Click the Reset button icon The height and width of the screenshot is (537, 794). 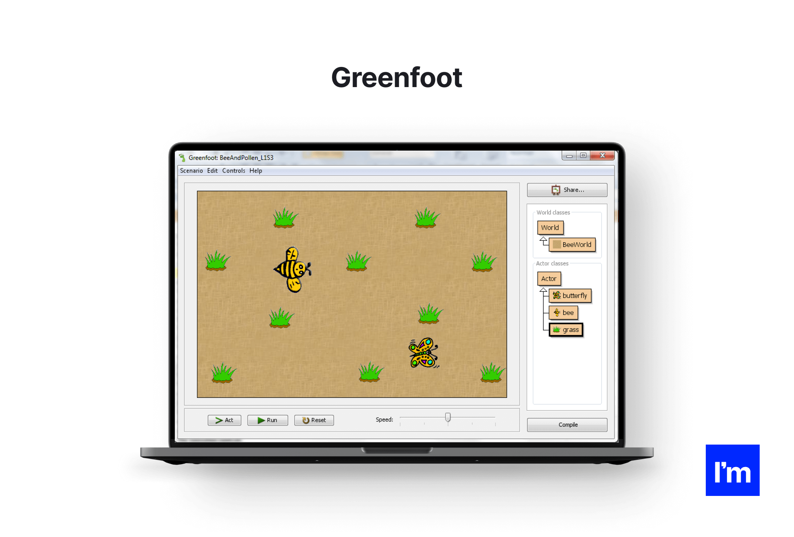pos(306,419)
